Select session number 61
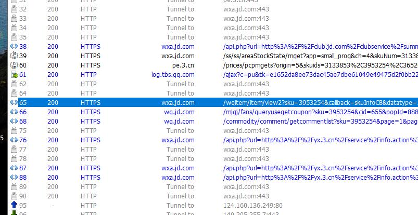Image resolution: width=418 pixels, height=215 pixels. (23, 75)
